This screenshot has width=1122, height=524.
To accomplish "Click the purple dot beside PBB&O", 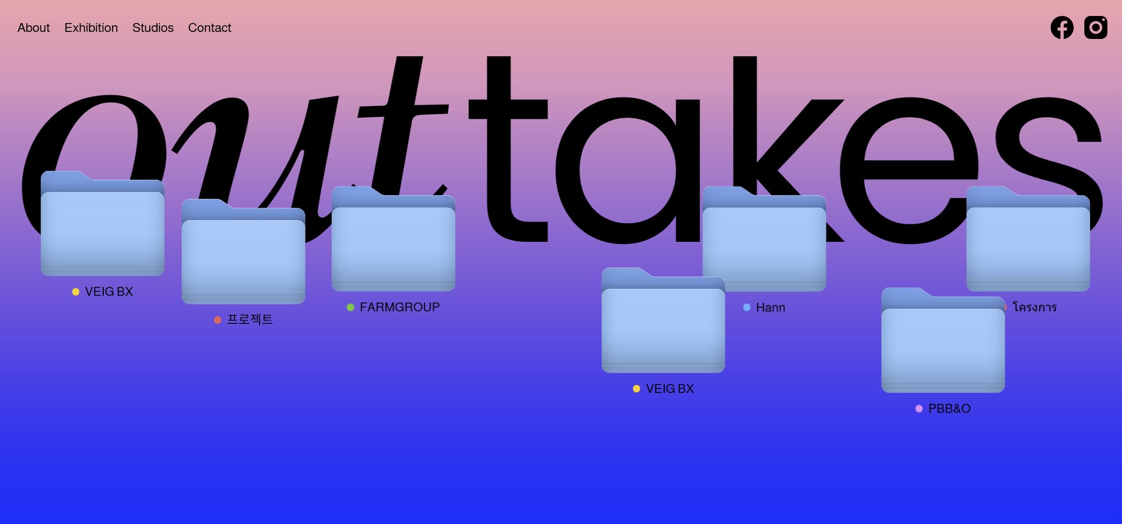I will [919, 409].
